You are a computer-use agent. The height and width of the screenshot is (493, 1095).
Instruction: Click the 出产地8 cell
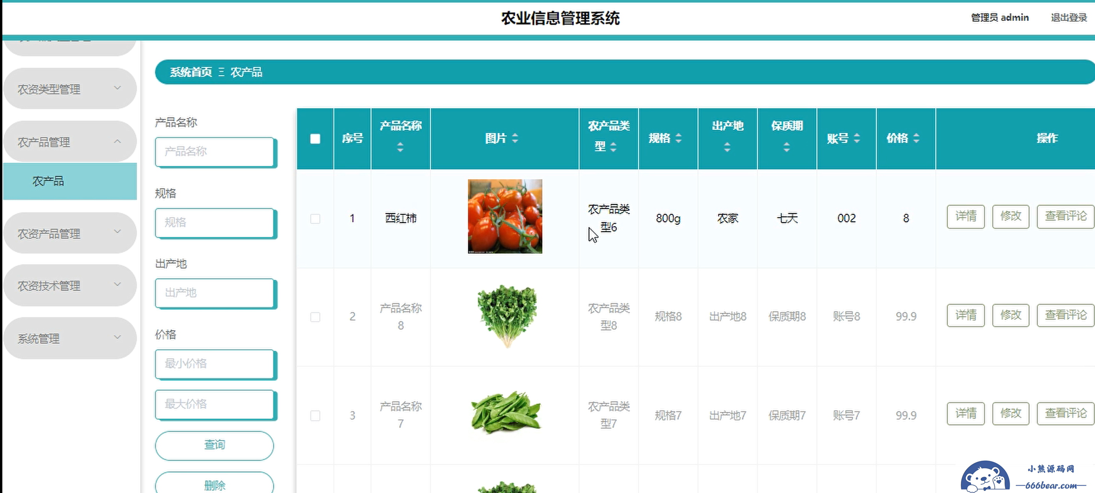coord(727,316)
